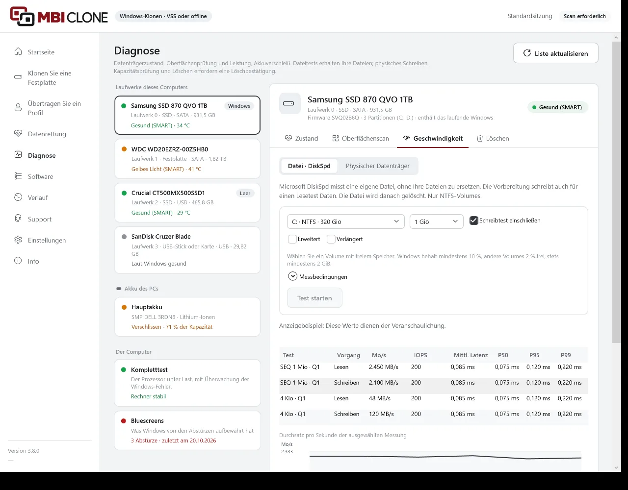Click the drive icon beside Klonen Sie eine Festplatte

click(18, 77)
